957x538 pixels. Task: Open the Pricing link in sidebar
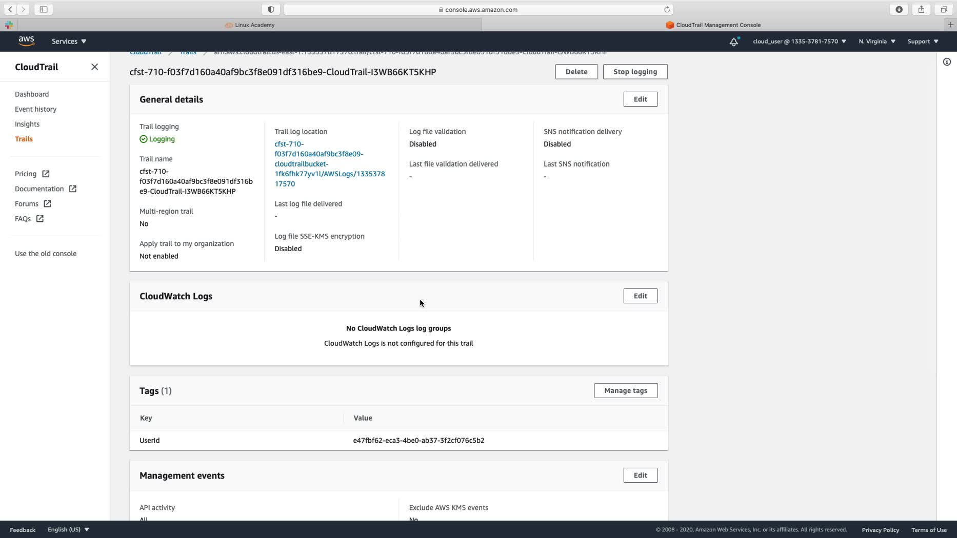tap(26, 174)
